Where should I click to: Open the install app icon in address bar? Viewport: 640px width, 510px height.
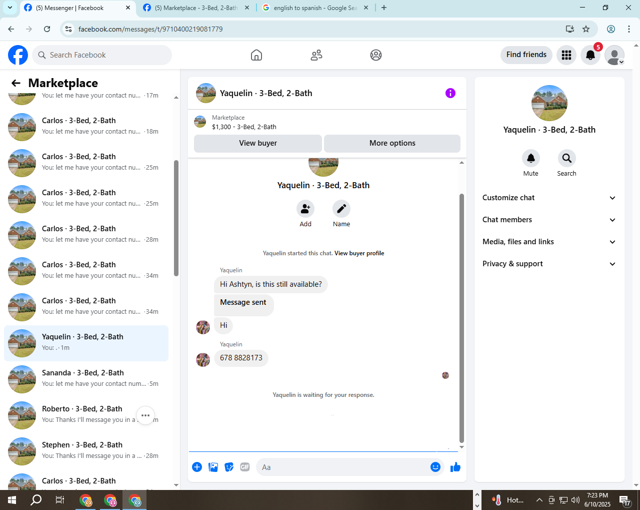point(570,29)
